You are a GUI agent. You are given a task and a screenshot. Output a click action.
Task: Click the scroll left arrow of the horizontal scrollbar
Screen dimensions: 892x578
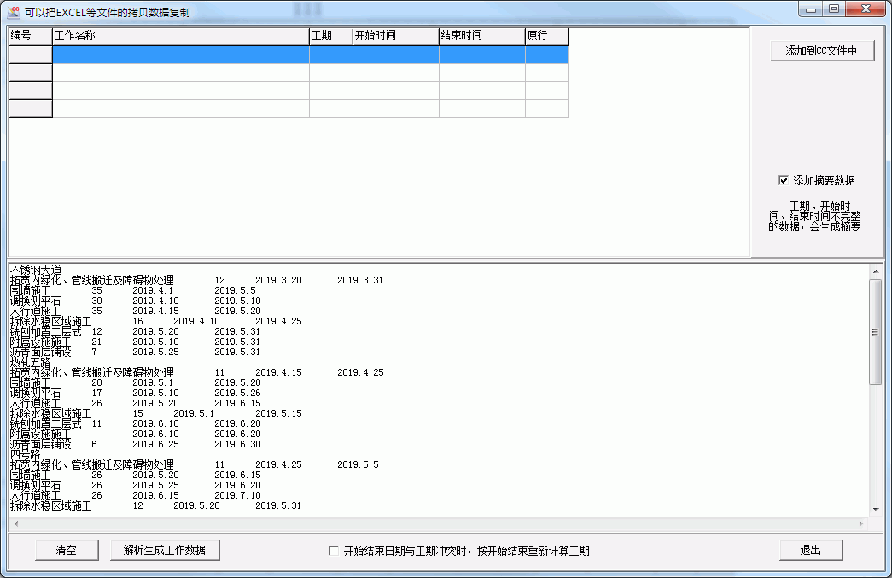(x=16, y=523)
